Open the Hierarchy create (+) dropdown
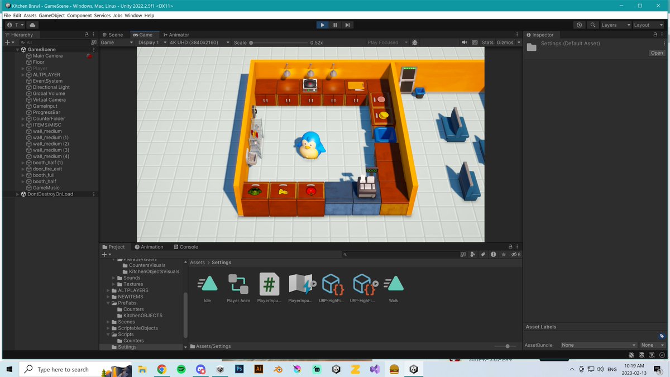This screenshot has width=670, height=377. (9, 42)
